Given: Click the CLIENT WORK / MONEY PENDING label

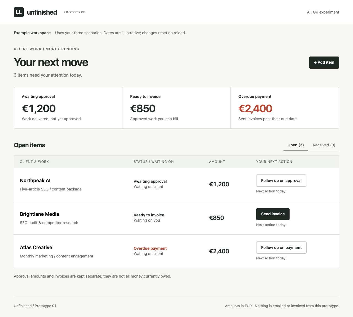Looking at the screenshot, I should click(47, 49).
